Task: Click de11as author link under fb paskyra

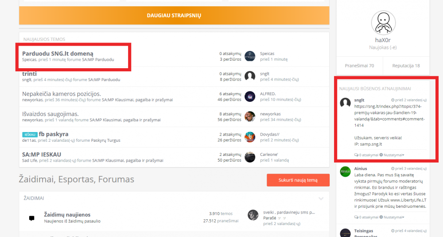Action: coord(29,140)
